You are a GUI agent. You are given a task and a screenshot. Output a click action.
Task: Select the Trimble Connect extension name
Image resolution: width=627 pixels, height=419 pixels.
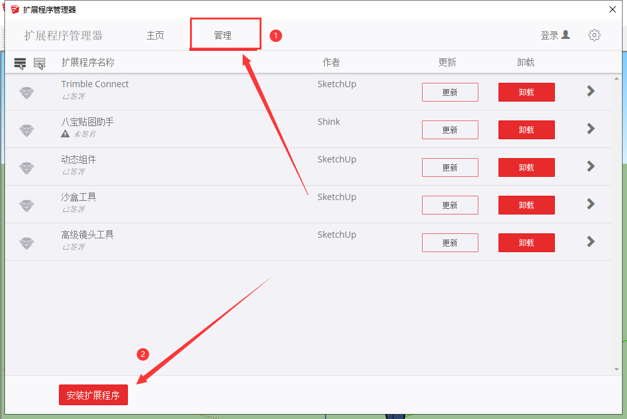[x=95, y=84]
